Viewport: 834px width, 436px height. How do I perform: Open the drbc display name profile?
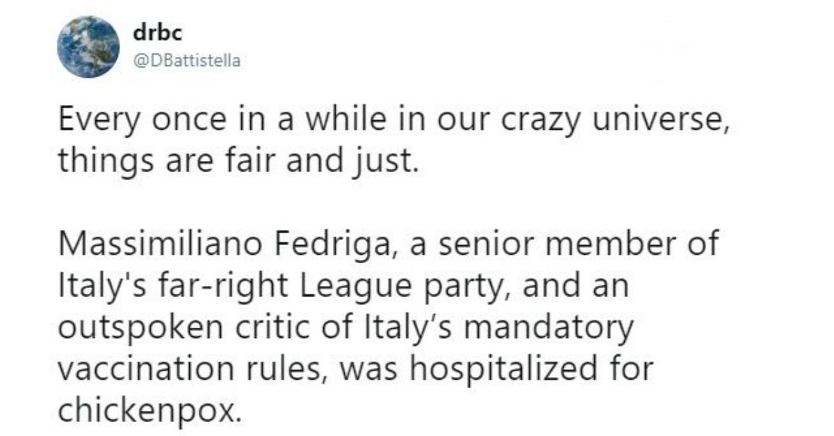[150, 33]
